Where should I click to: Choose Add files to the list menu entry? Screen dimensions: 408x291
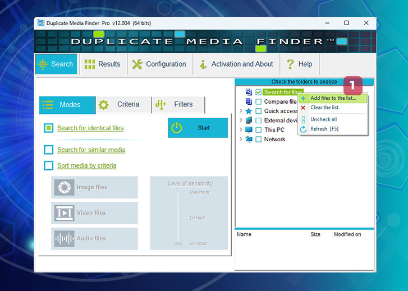[333, 98]
